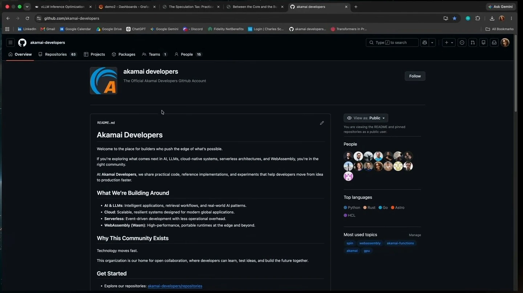Click the Akamai organization logo avatar
The image size is (523, 293).
(x=104, y=81)
